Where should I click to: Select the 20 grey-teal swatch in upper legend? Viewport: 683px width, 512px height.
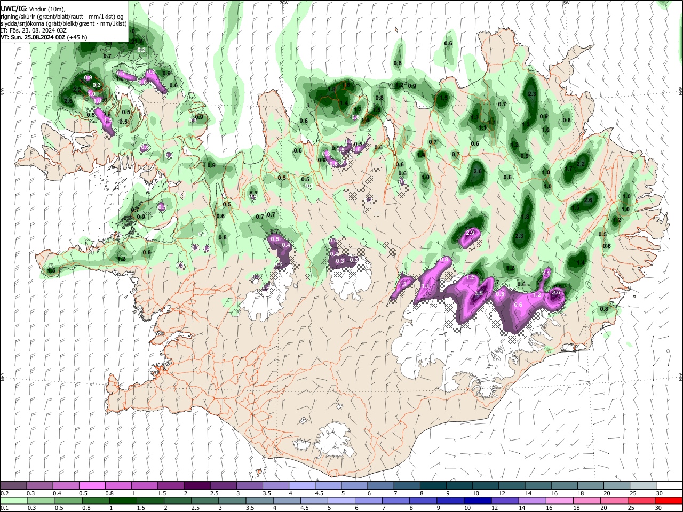tap(616, 486)
